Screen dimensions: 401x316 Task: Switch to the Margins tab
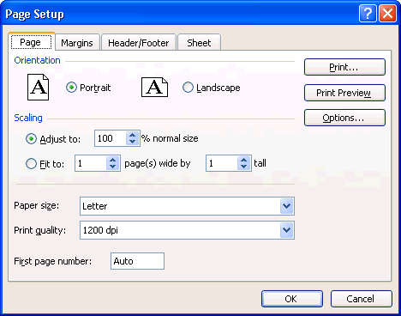77,43
